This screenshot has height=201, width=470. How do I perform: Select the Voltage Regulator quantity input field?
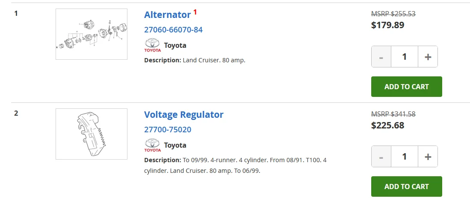(x=404, y=157)
